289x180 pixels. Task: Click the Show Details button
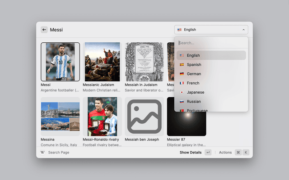pyautogui.click(x=190, y=153)
